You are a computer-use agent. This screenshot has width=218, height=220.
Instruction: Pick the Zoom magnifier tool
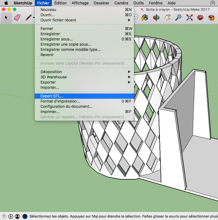(x=178, y=18)
